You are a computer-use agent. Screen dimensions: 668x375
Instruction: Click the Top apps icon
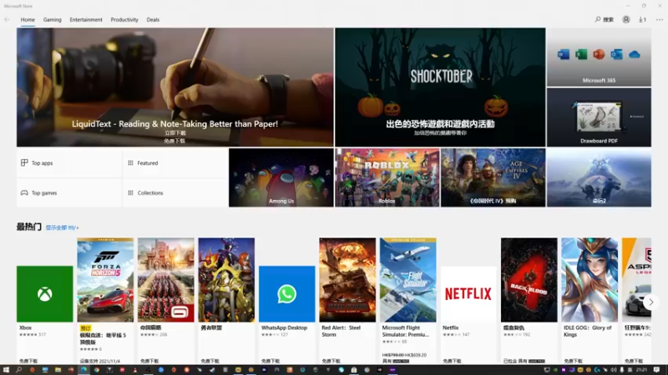24,162
